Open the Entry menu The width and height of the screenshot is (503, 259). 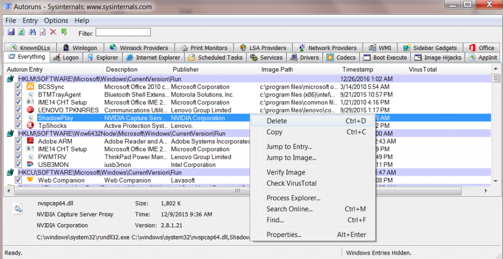30,21
